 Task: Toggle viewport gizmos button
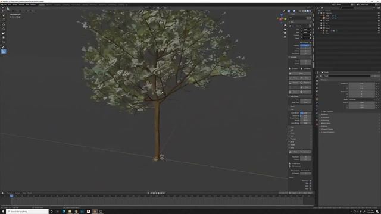point(289,11)
